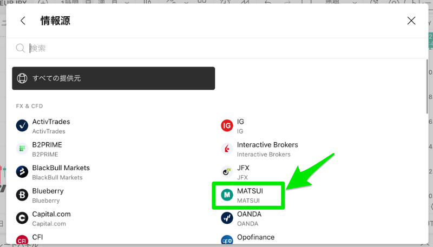The image size is (433, 247).
Task: Click the globe icon in すべての提供元
Action: (22, 78)
